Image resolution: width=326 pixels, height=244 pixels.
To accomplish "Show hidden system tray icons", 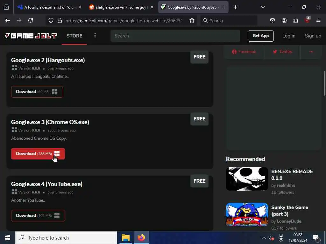I will pyautogui.click(x=264, y=238).
